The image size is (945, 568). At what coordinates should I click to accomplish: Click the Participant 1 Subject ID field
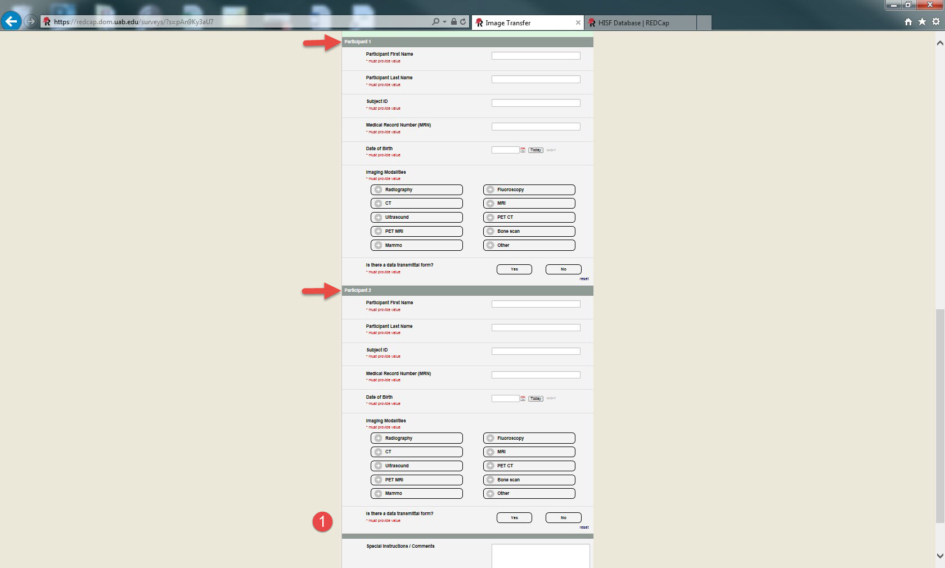pos(535,103)
